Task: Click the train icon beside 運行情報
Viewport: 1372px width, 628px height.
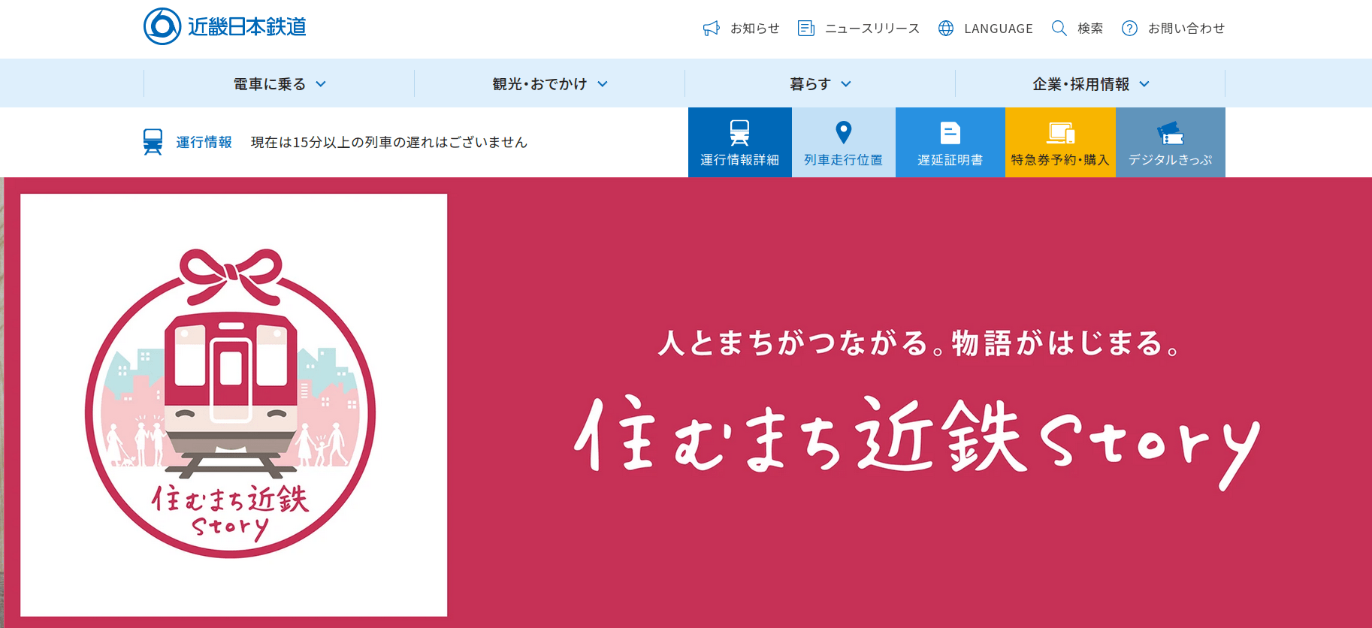Action: pyautogui.click(x=153, y=142)
